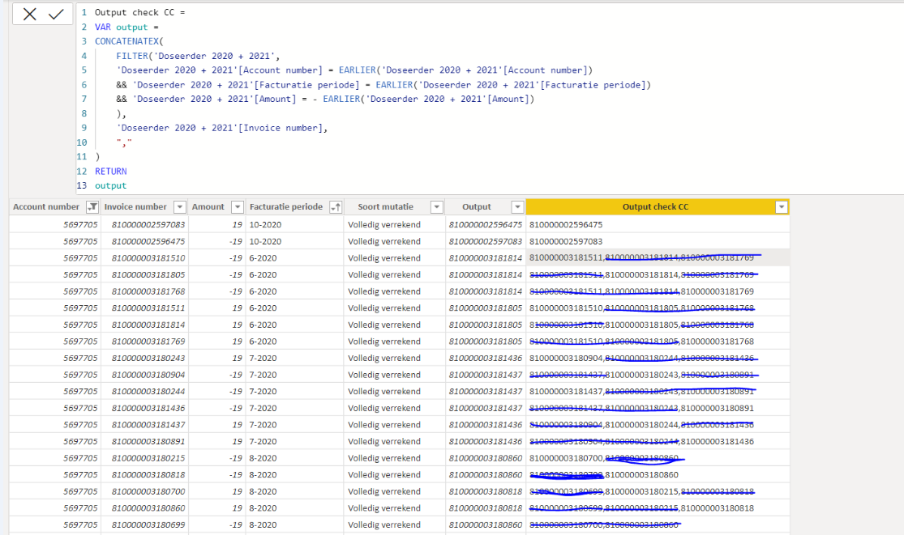The width and height of the screenshot is (904, 535).
Task: Select the Output check CC header
Action: pos(656,207)
